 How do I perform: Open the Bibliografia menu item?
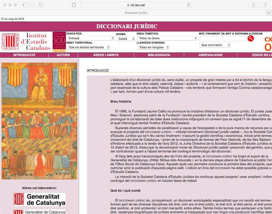coord(159,55)
